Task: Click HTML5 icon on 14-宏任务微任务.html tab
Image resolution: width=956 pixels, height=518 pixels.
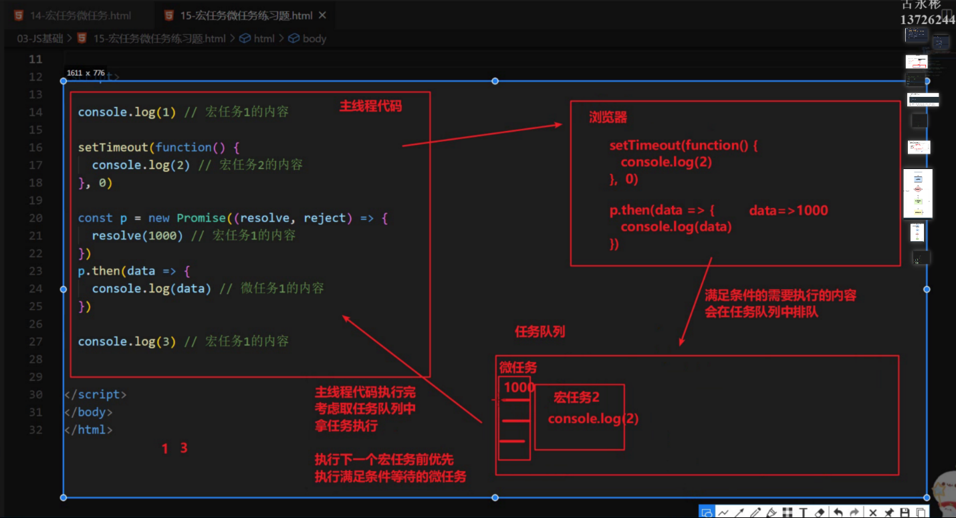Action: coord(18,15)
